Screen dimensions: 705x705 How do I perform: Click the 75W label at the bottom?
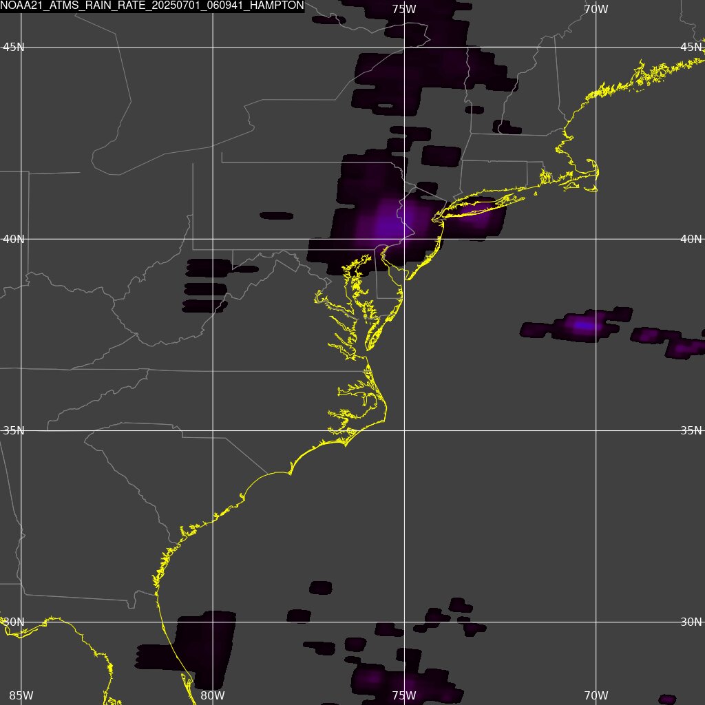coord(404,695)
